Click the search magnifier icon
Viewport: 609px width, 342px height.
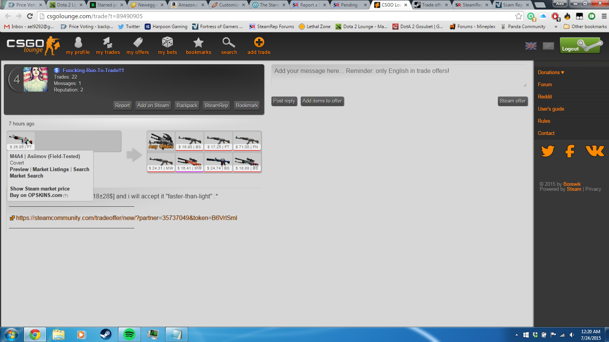point(229,43)
